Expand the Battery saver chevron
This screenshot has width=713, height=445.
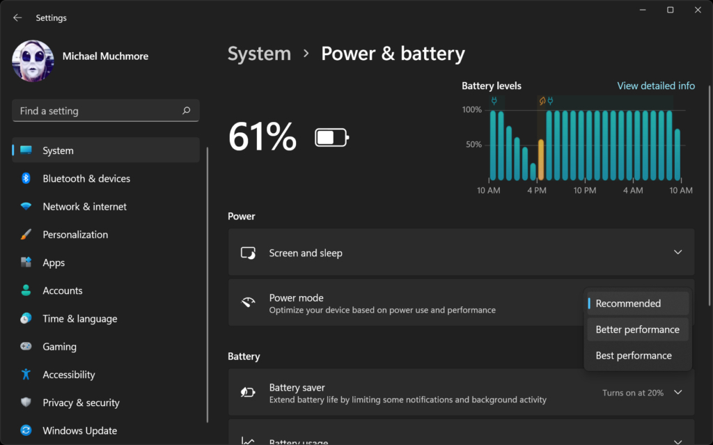pyautogui.click(x=677, y=392)
